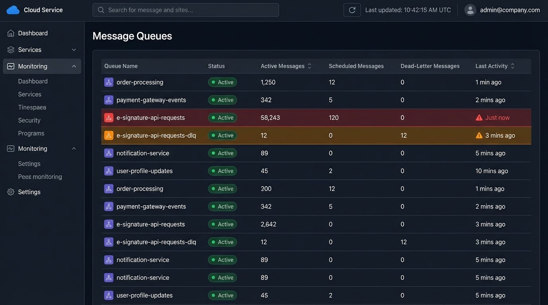The image size is (548, 305).
Task: Open the Dashboard page
Action: pos(33,33)
